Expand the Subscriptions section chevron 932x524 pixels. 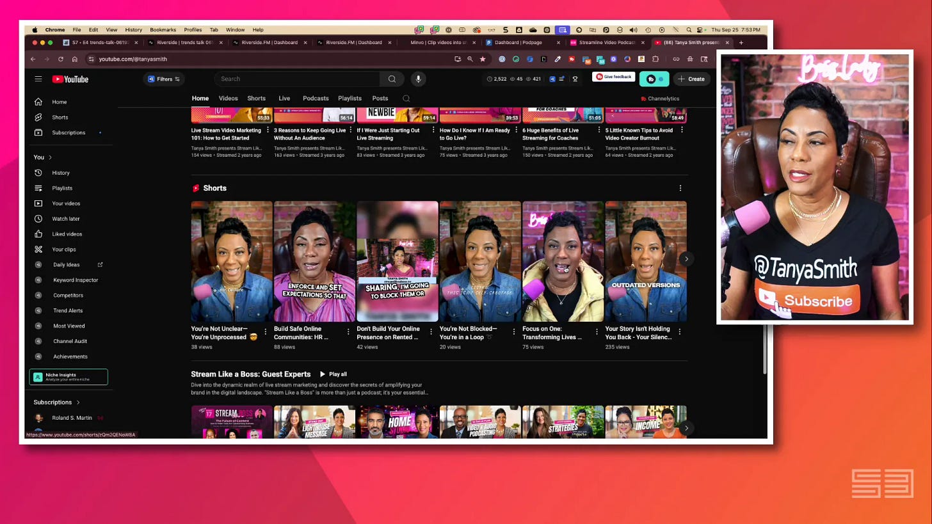tap(78, 402)
